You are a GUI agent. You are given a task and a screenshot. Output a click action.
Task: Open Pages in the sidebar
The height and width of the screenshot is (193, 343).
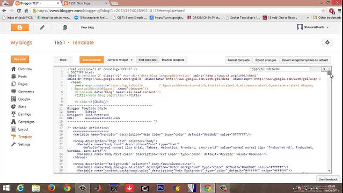(x=23, y=84)
